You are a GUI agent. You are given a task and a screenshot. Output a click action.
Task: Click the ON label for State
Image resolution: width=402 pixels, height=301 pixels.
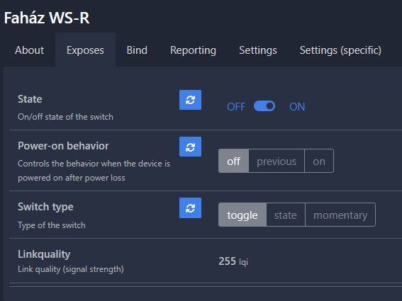pyautogui.click(x=297, y=106)
